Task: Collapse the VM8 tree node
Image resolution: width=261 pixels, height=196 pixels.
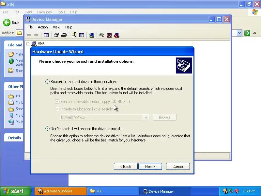Action: pos(28,44)
